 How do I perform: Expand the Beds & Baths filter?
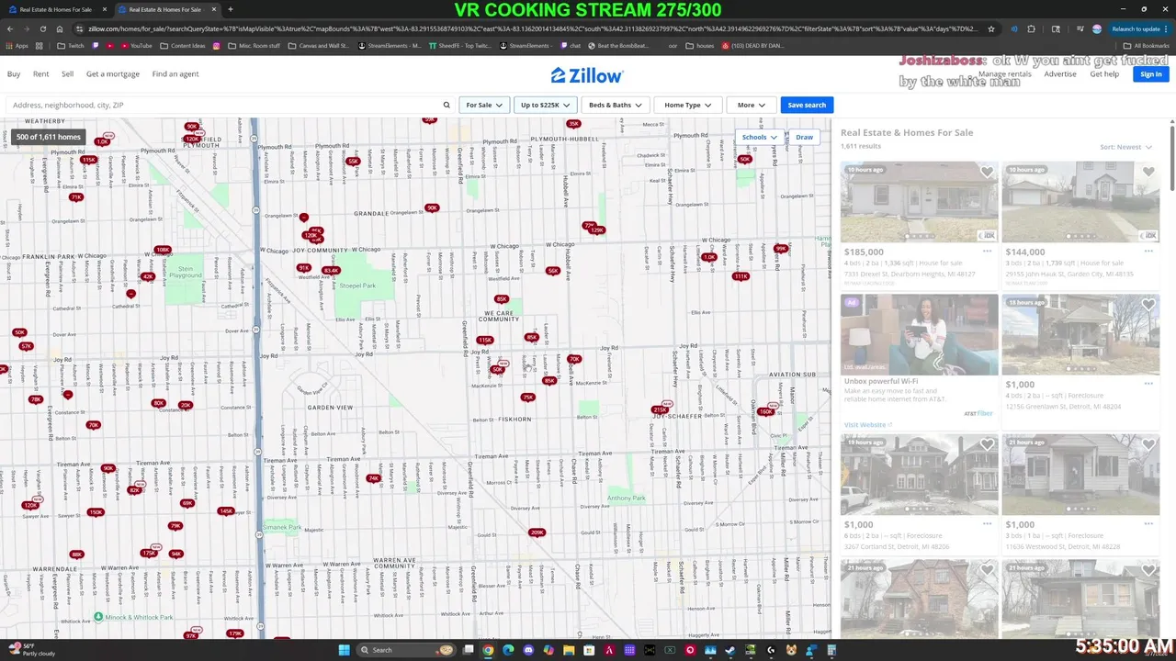pos(615,105)
